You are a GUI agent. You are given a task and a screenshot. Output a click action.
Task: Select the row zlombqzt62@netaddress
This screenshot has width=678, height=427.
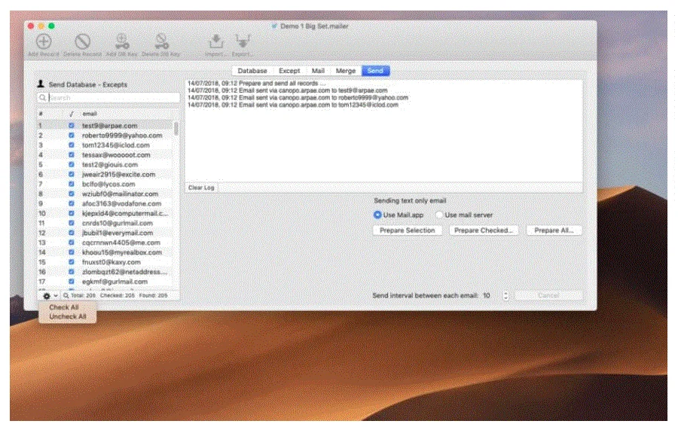(x=105, y=272)
